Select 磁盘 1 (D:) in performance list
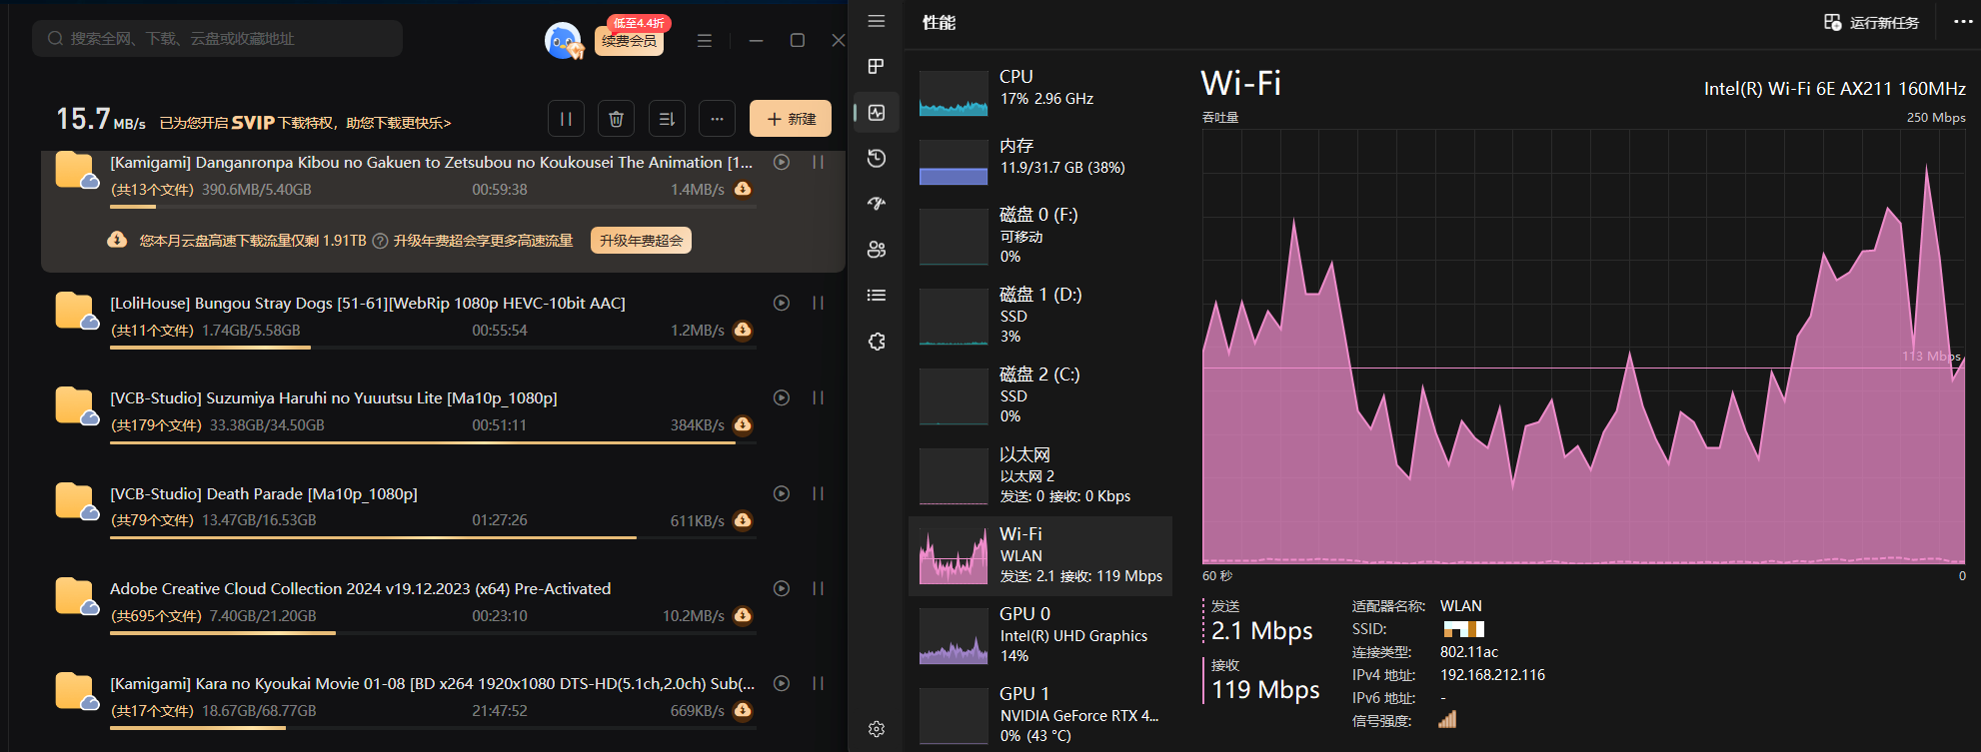Viewport: 1981px width, 752px height. point(1040,317)
